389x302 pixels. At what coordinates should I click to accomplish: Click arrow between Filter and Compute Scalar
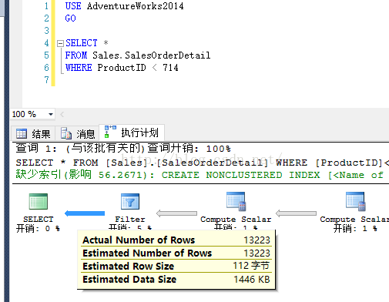click(176, 213)
